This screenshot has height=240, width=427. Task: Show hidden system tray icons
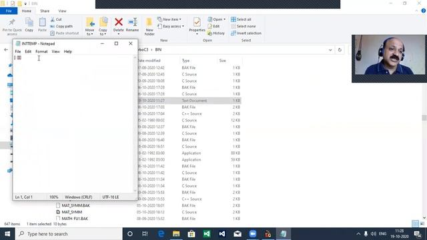coord(358,234)
